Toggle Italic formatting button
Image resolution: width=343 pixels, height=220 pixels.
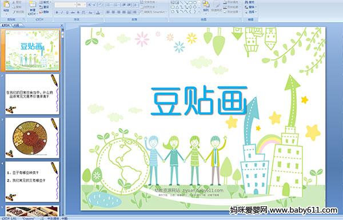62,13
